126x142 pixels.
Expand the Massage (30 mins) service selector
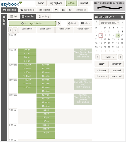coord(32,24)
